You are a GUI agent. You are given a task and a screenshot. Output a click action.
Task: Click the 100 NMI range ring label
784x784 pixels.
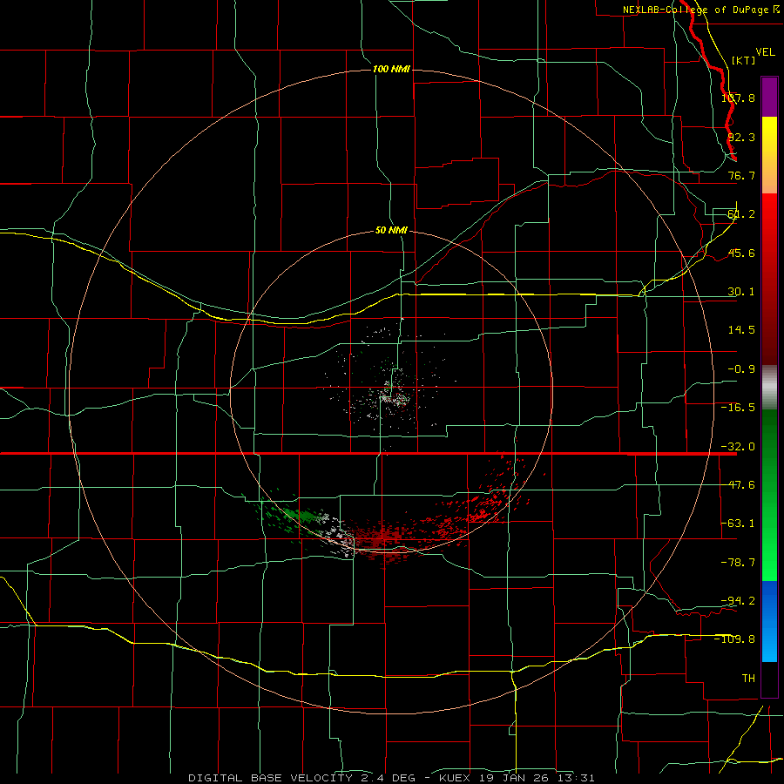391,69
